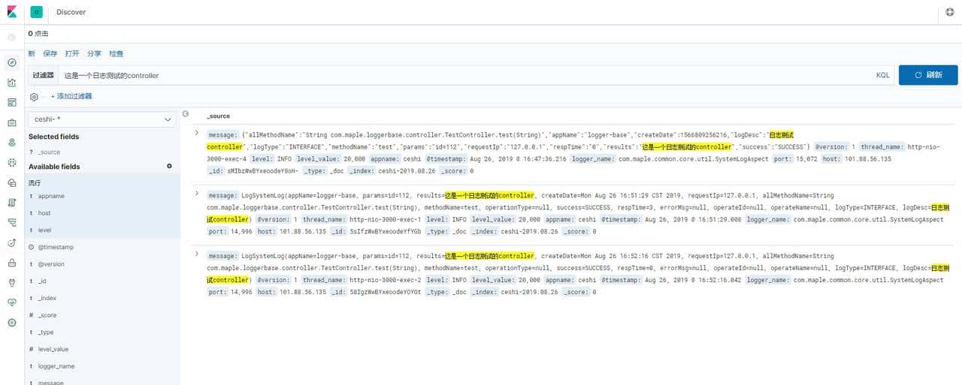Open field settings gear beside Available fields
This screenshot has width=962, height=385.
[x=169, y=166]
